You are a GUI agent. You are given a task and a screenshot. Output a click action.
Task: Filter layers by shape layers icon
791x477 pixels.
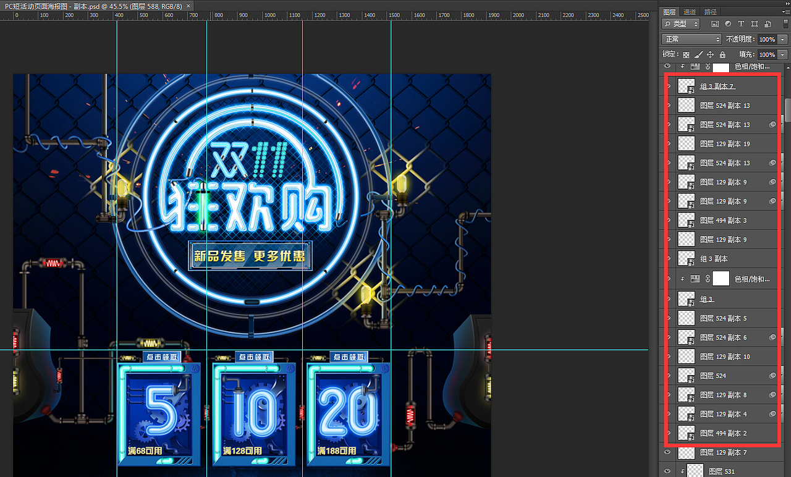point(754,23)
